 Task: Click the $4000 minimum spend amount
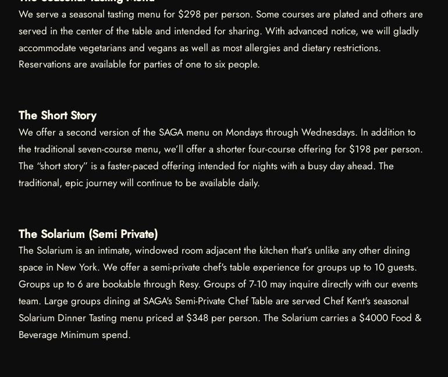click(373, 318)
